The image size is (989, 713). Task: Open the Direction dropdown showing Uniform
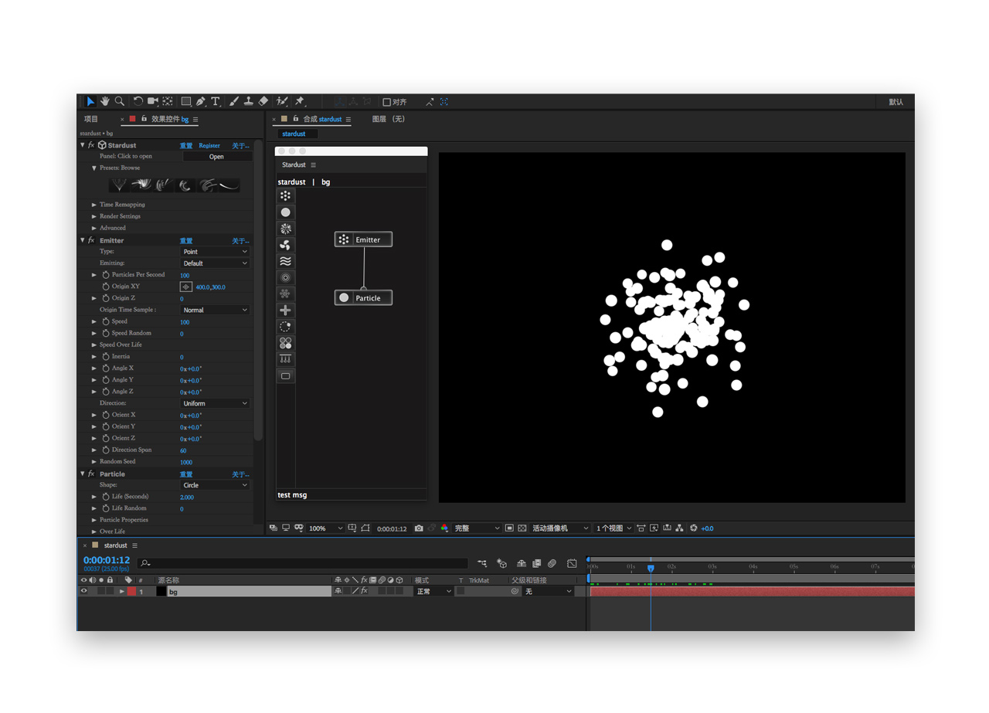(215, 403)
